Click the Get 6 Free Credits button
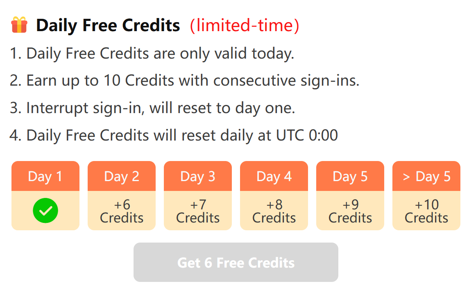This screenshot has height=286, width=469. click(x=236, y=262)
